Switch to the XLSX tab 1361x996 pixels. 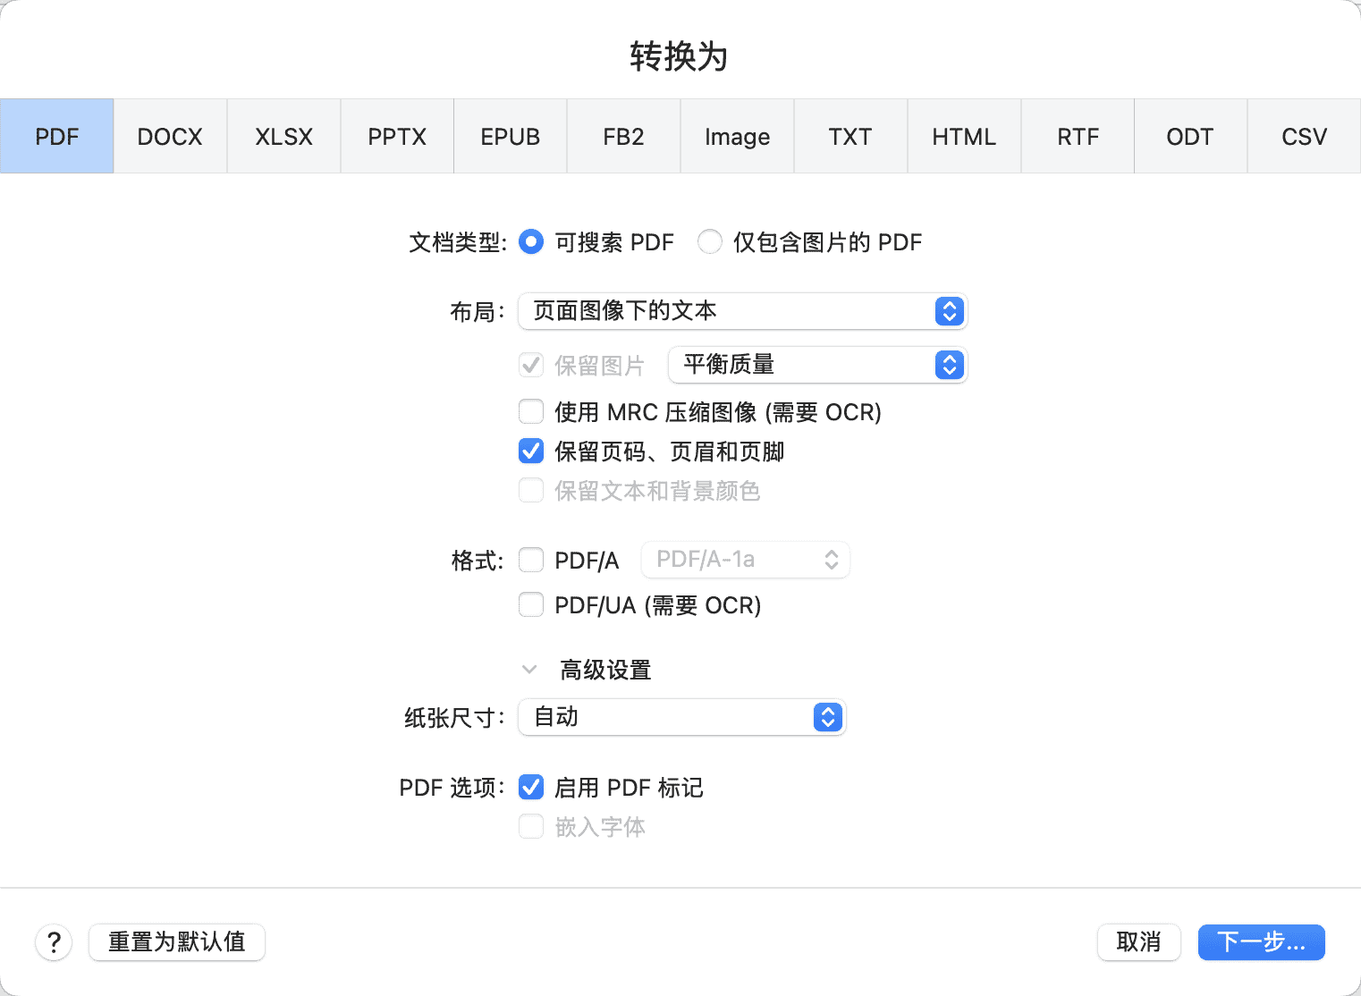[x=283, y=136]
